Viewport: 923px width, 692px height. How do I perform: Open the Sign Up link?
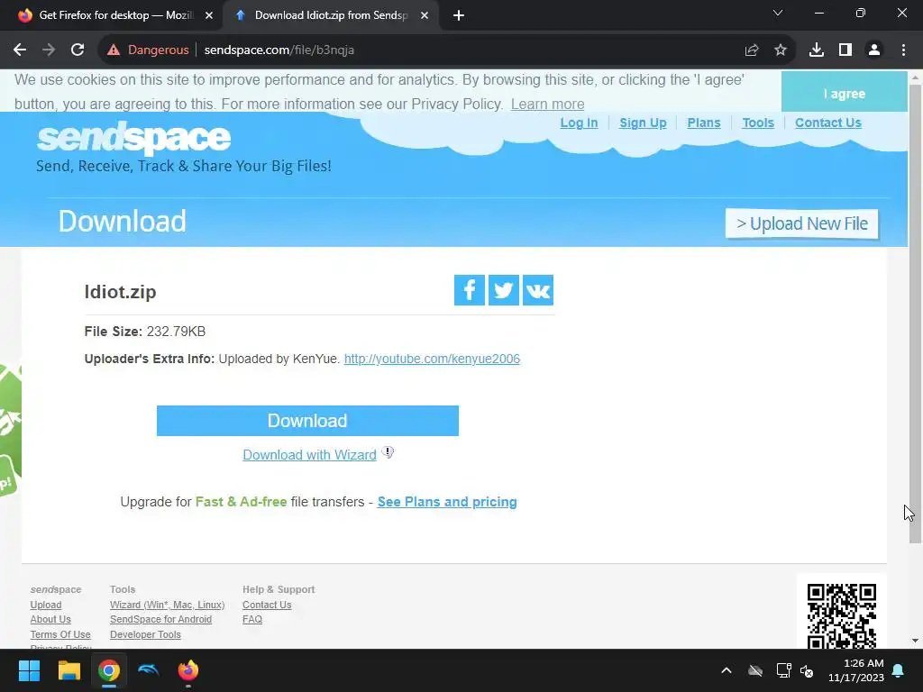tap(643, 123)
